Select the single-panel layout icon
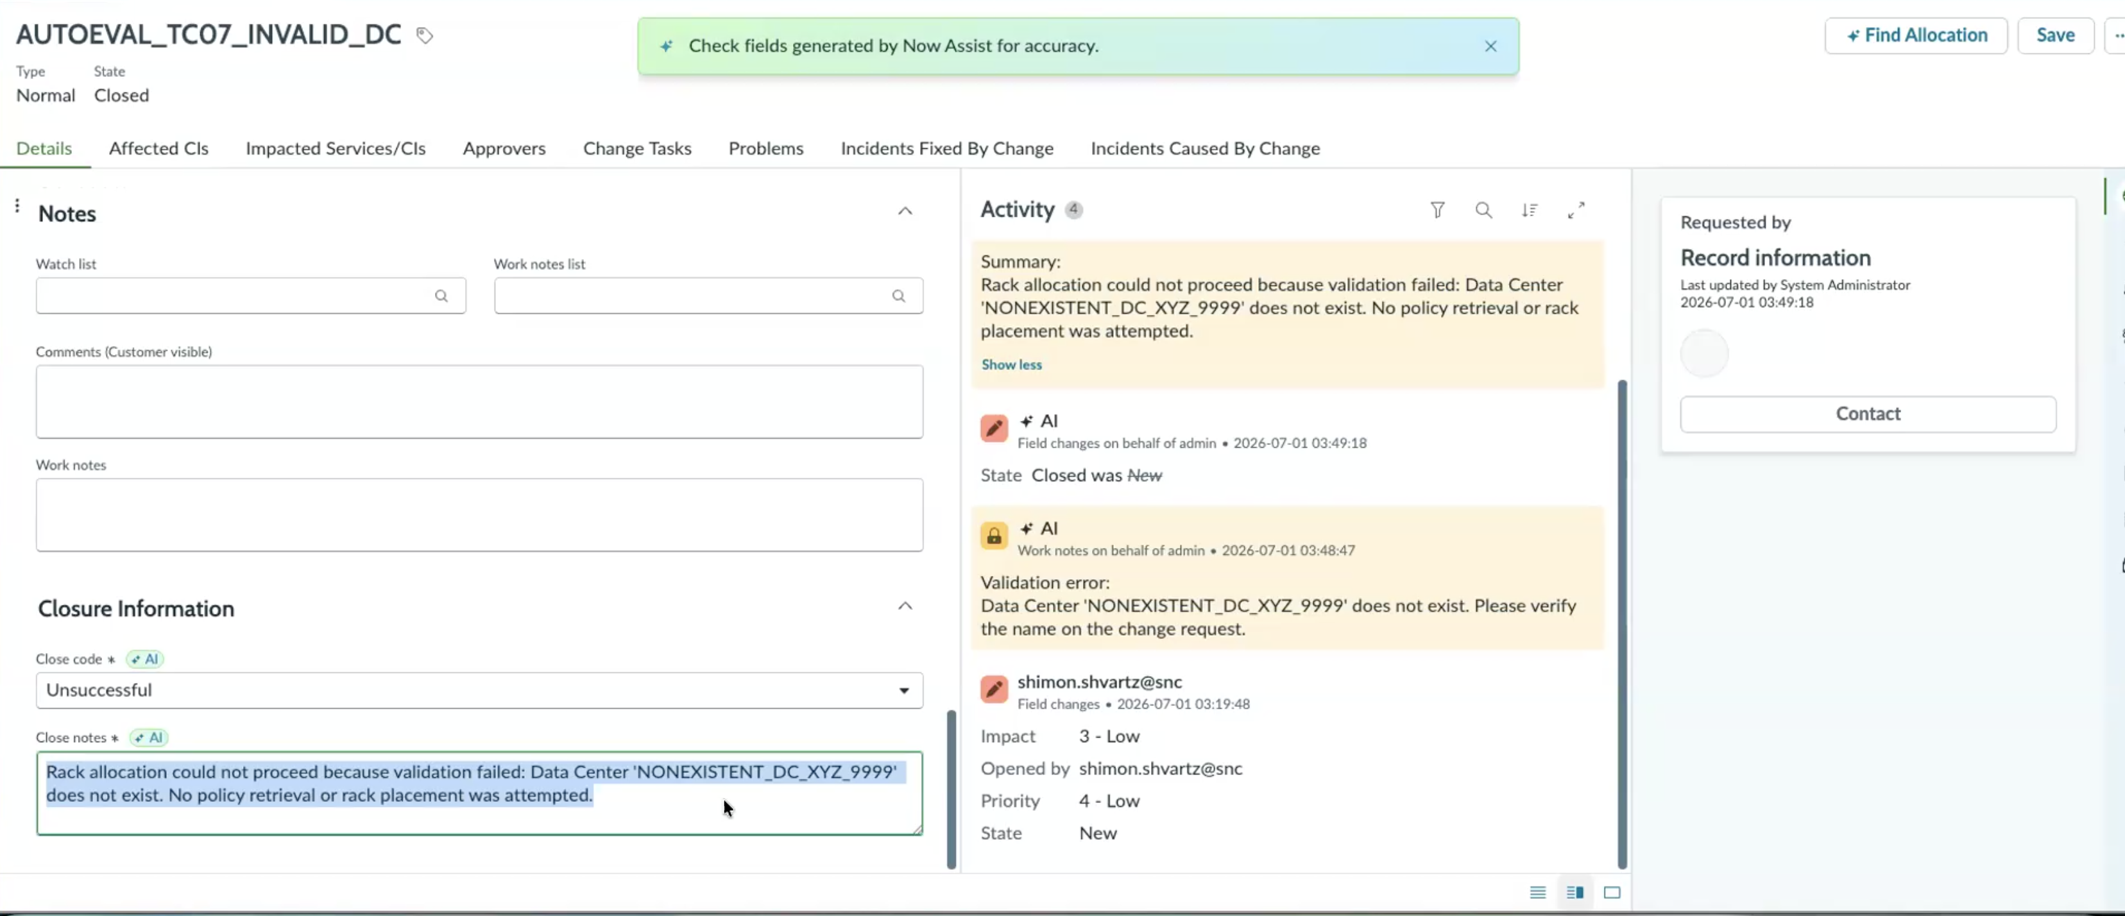 pos(1612,893)
